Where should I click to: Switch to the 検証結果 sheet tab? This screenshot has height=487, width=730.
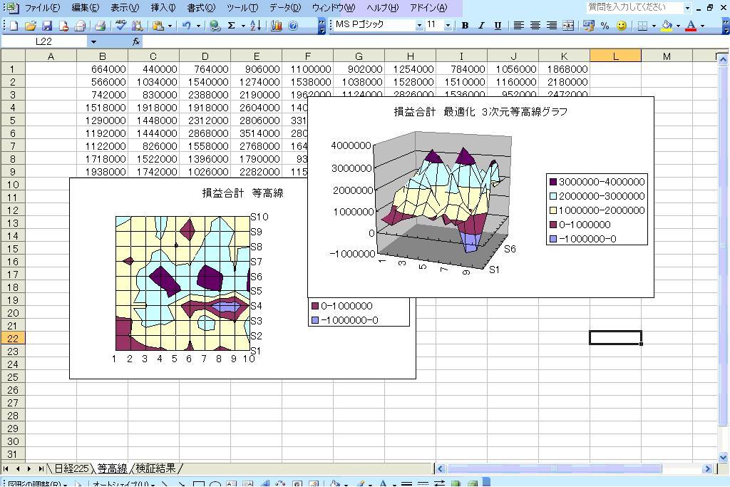pyautogui.click(x=155, y=468)
